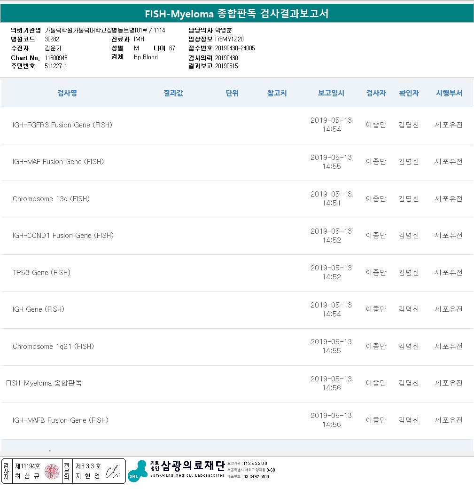Open the IGH-CCND1 Fusion Gene (FISH) entry
Viewport: 474px width, 489px height.
pos(63,236)
